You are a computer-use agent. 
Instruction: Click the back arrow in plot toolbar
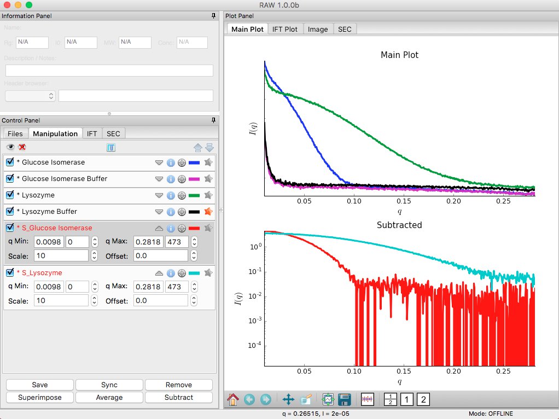pyautogui.click(x=249, y=399)
